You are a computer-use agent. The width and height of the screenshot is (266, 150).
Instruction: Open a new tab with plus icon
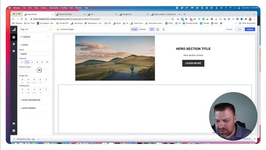pyautogui.click(x=184, y=14)
